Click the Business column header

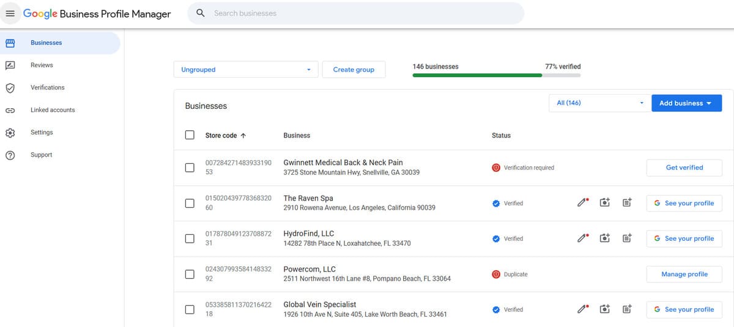click(x=297, y=136)
